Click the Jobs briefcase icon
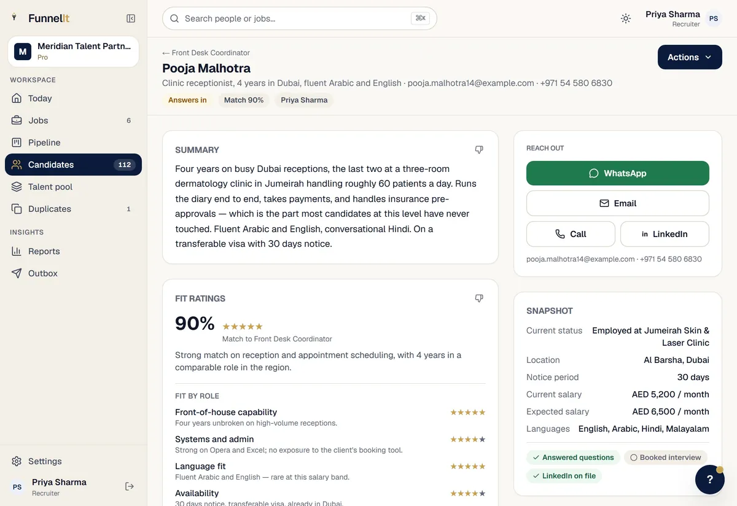This screenshot has width=737, height=506. (x=17, y=120)
